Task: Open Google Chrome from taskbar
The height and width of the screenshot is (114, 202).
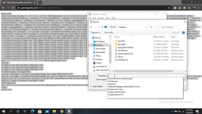Action: click(62, 111)
